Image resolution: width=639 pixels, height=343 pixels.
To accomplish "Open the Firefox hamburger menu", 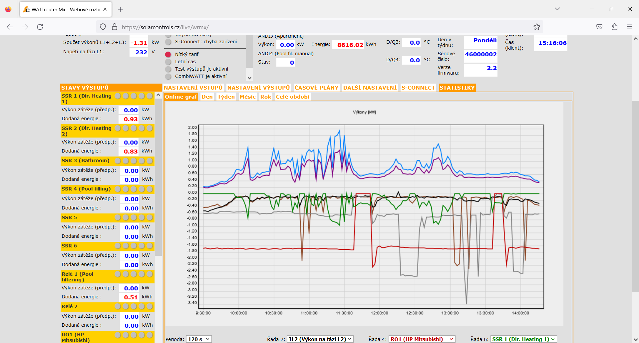I will (629, 27).
